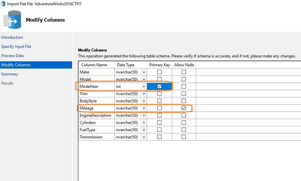Edit the Trim column name field

[96, 94]
